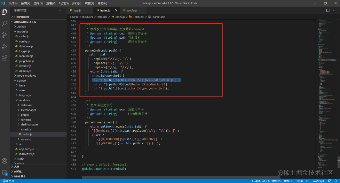Open load.entry.js file in explorer
The height and width of the screenshot is (183, 340).
[26, 154]
